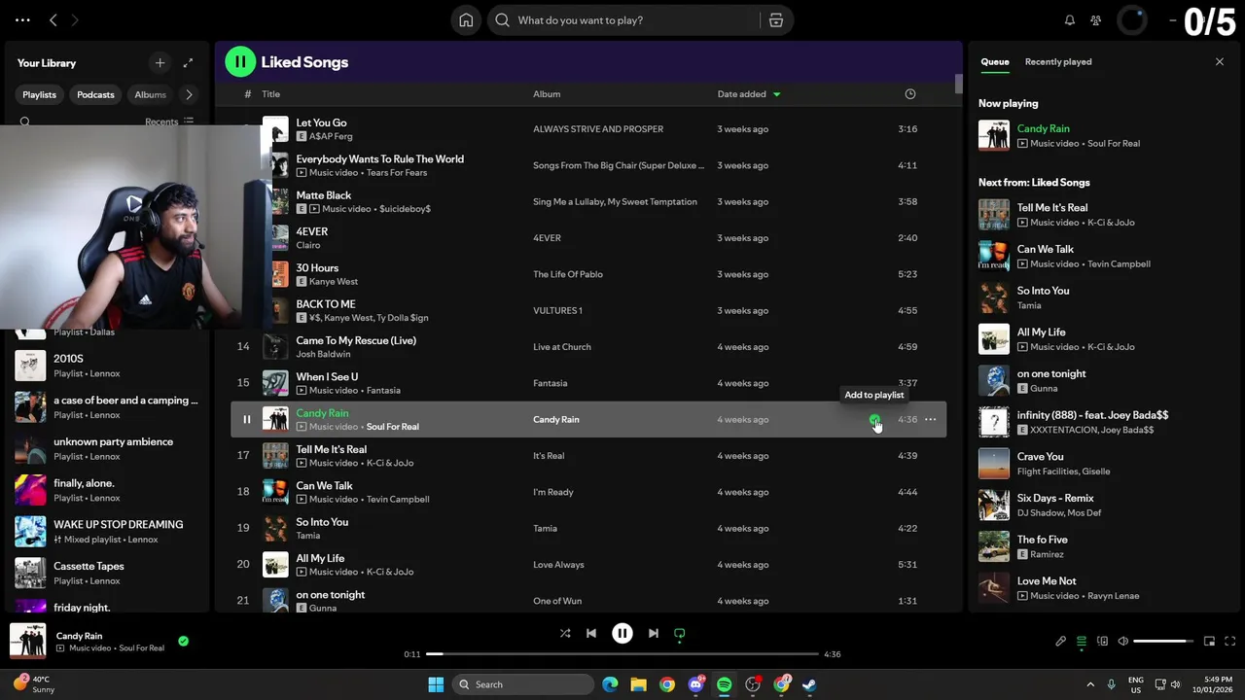This screenshot has width=1245, height=700.
Task: Toggle the repeat button
Action: click(680, 633)
